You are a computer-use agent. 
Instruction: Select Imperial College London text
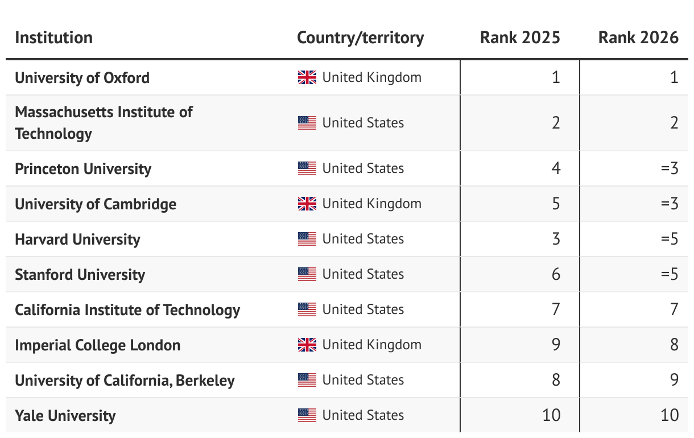coord(97,345)
